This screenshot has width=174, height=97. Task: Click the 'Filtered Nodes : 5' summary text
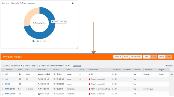[x=31, y=66]
